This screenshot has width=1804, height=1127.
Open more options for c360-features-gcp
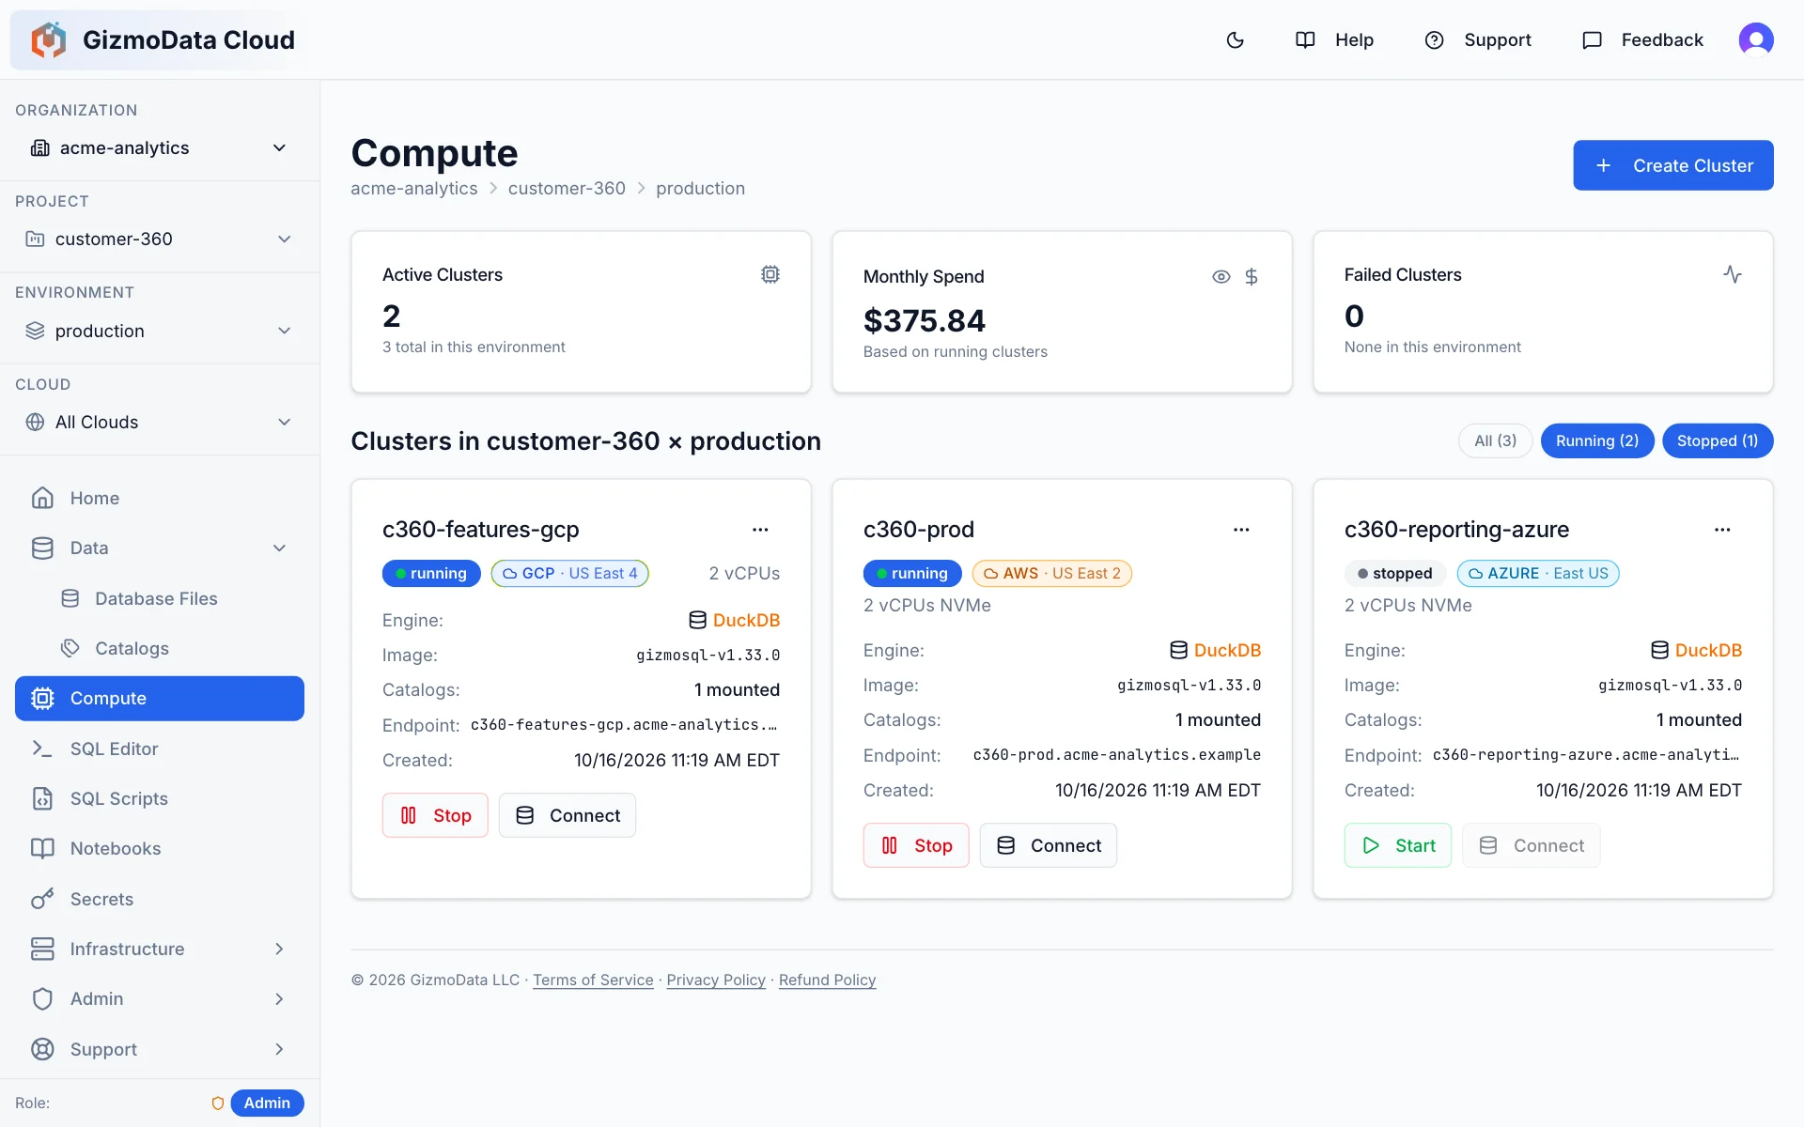click(x=760, y=530)
